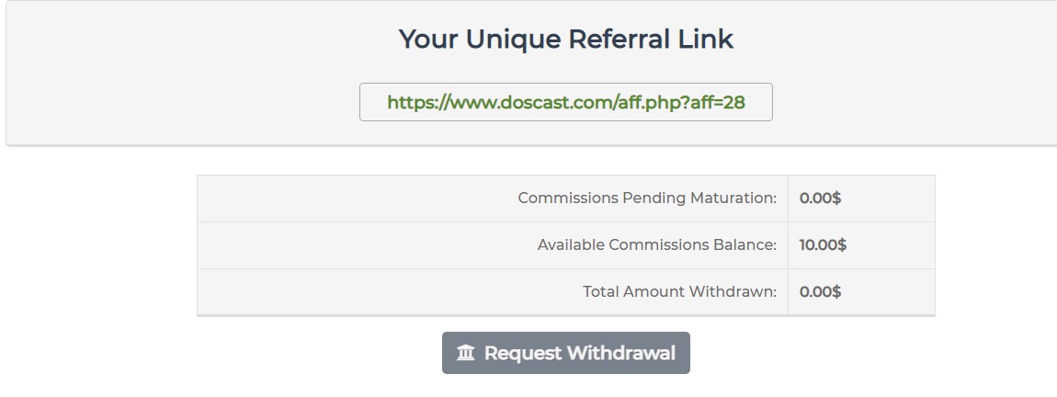
Task: Select the 'Your Unique Referral Link' heading
Action: tap(565, 40)
